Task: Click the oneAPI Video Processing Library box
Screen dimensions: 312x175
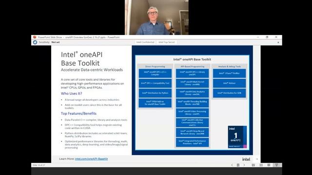Action: pyautogui.click(x=192, y=113)
